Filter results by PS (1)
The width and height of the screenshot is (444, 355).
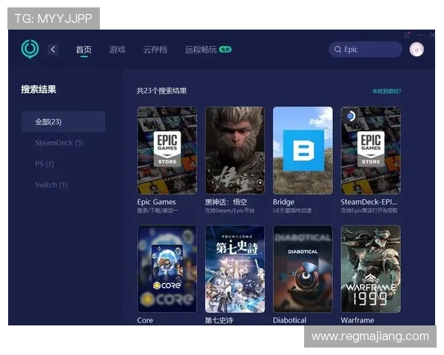[44, 163]
